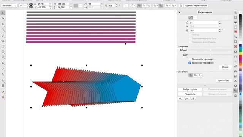Select the Artistic Media tool
The height and width of the screenshot is (137, 243).
point(3,41)
